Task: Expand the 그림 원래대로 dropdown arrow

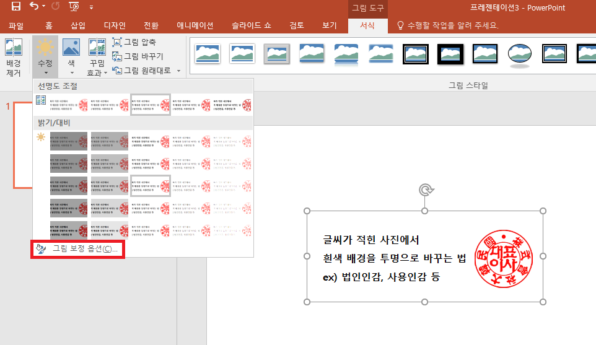Action: [178, 71]
